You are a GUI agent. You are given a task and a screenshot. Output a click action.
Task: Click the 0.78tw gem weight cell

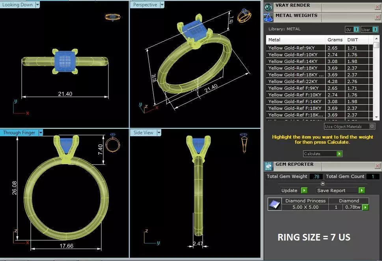click(352, 207)
